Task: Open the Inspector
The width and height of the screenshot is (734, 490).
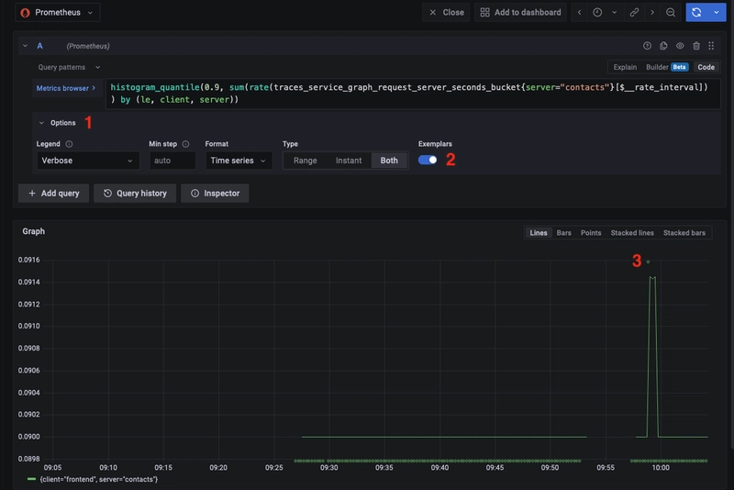Action: click(x=215, y=194)
